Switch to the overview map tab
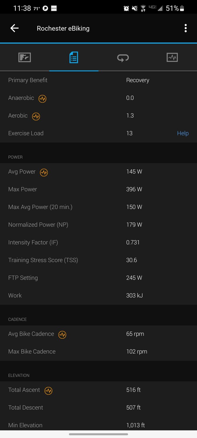This screenshot has width=197, height=438. (25, 57)
